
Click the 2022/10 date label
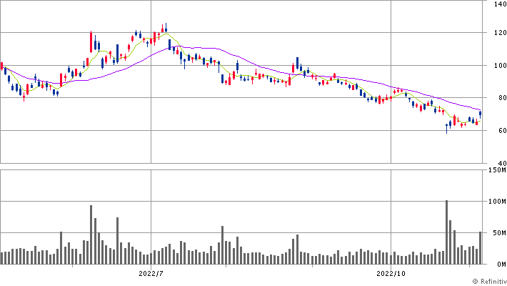point(392,273)
